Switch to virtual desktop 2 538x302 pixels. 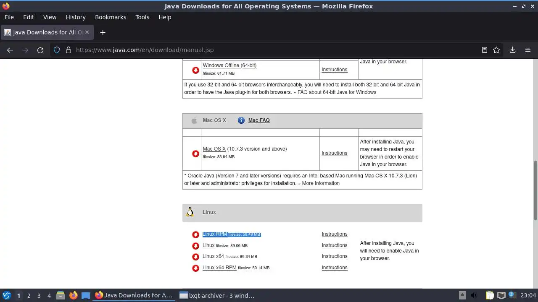pyautogui.click(x=29, y=295)
